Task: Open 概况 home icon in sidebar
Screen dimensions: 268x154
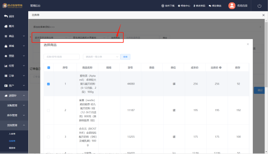Action: click(x=6, y=26)
